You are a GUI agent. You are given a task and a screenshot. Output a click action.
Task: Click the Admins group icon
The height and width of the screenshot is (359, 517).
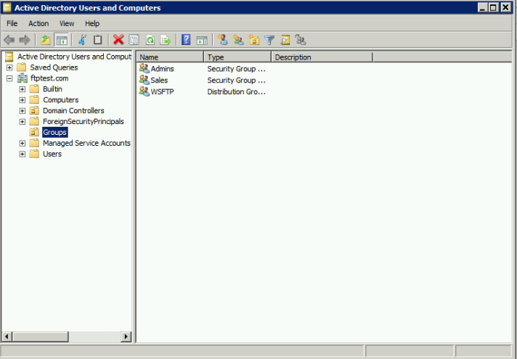point(144,68)
